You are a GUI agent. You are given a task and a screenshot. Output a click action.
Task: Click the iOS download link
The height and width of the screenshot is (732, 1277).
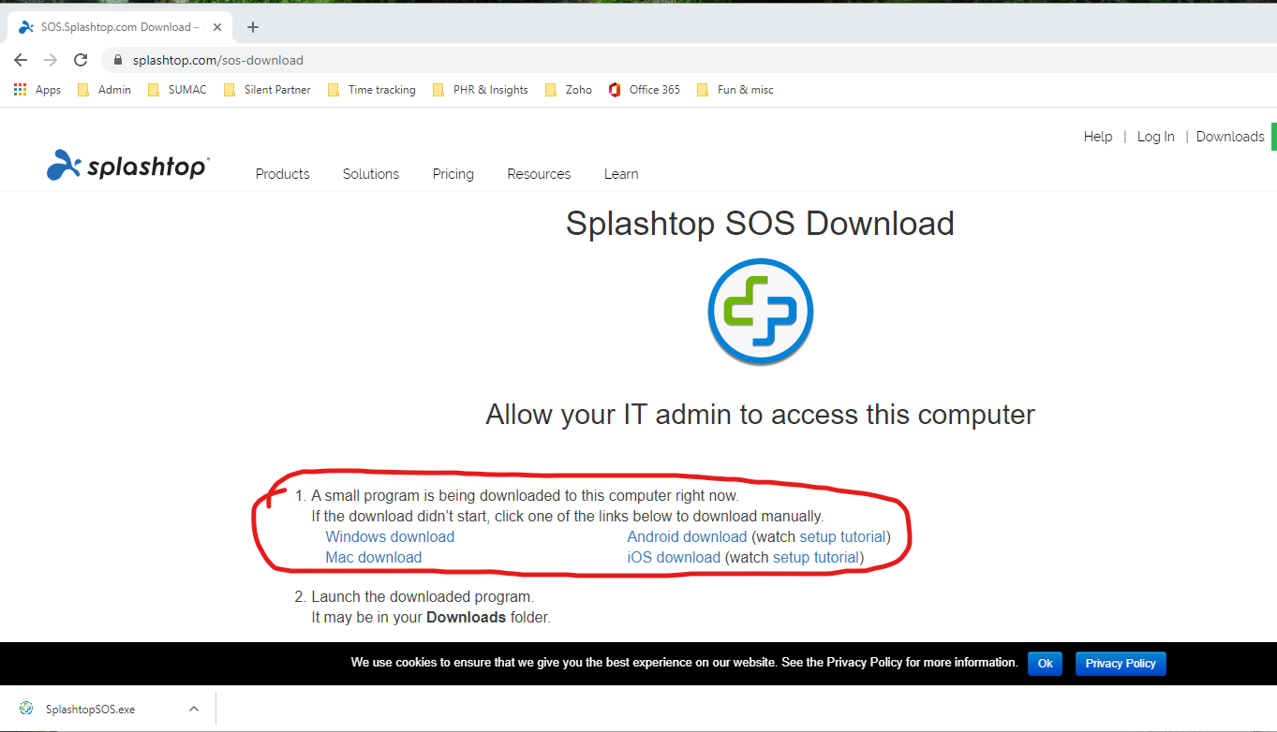(674, 557)
